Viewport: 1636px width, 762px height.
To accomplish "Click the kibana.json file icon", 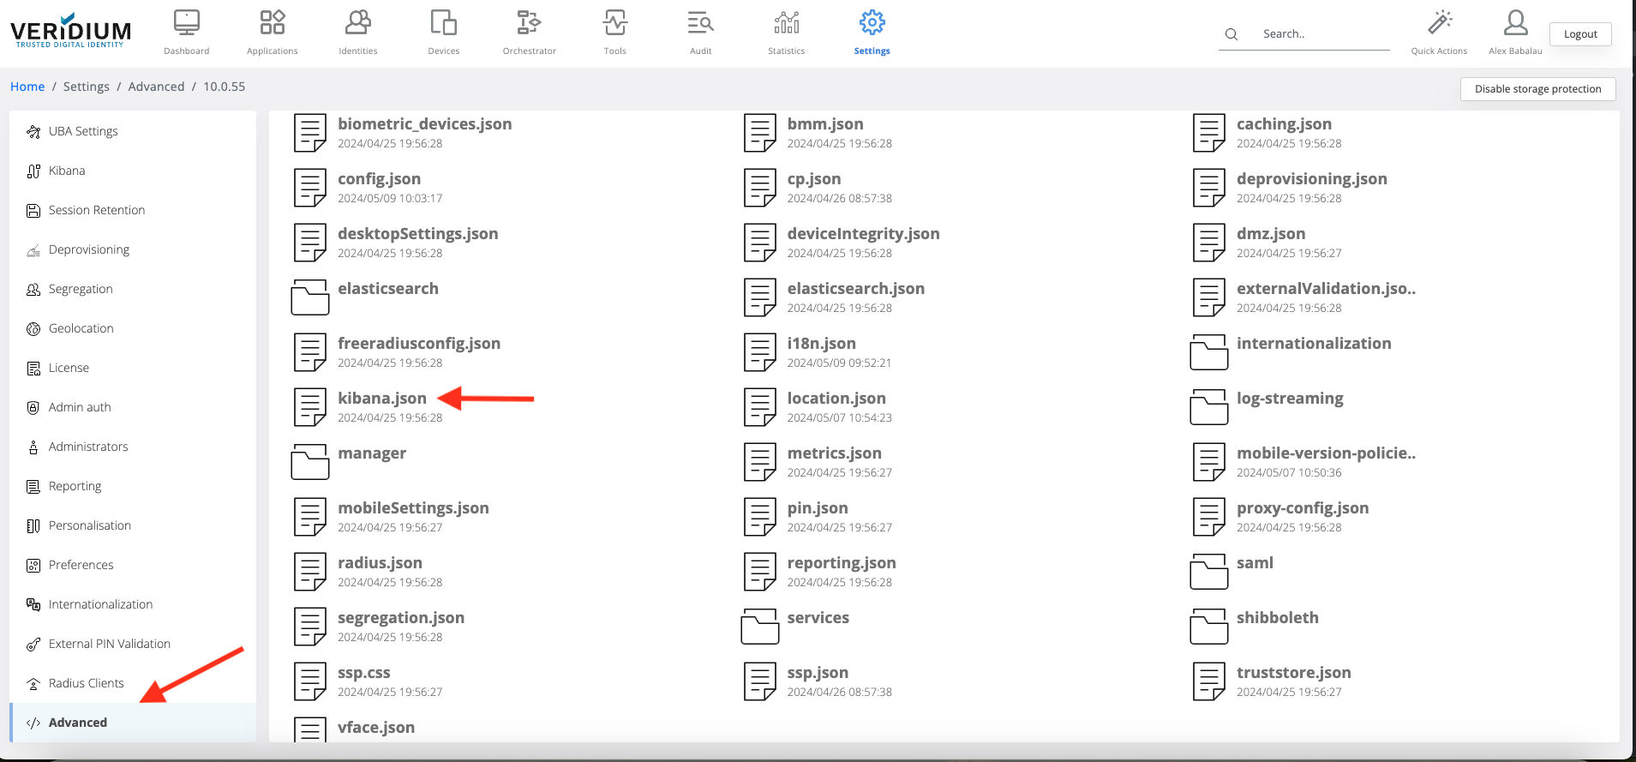I will [310, 407].
